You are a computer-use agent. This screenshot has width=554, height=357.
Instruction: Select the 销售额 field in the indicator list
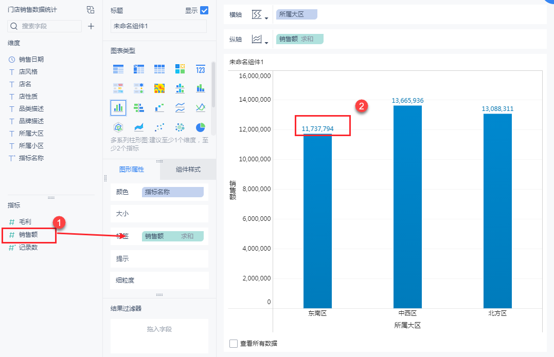pos(28,235)
